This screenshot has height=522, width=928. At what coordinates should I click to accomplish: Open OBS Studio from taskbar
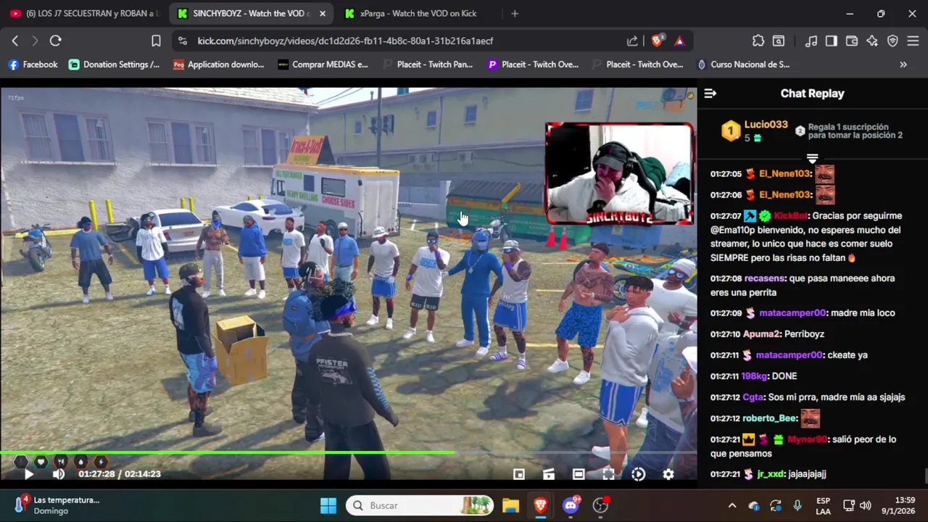600,505
